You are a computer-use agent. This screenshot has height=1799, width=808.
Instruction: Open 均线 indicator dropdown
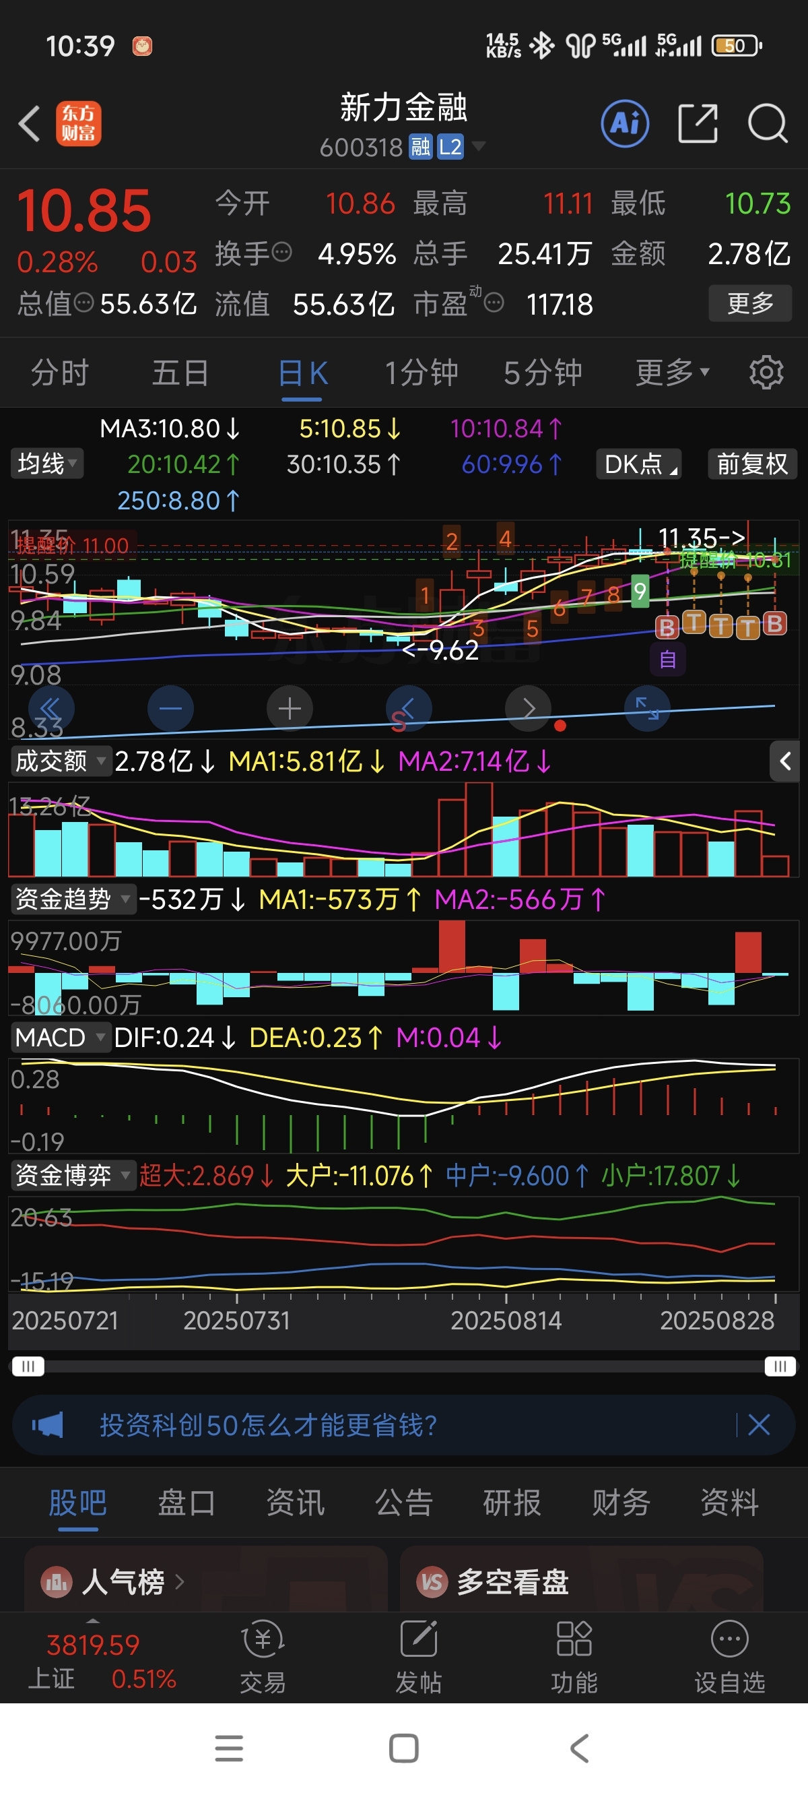(x=46, y=464)
